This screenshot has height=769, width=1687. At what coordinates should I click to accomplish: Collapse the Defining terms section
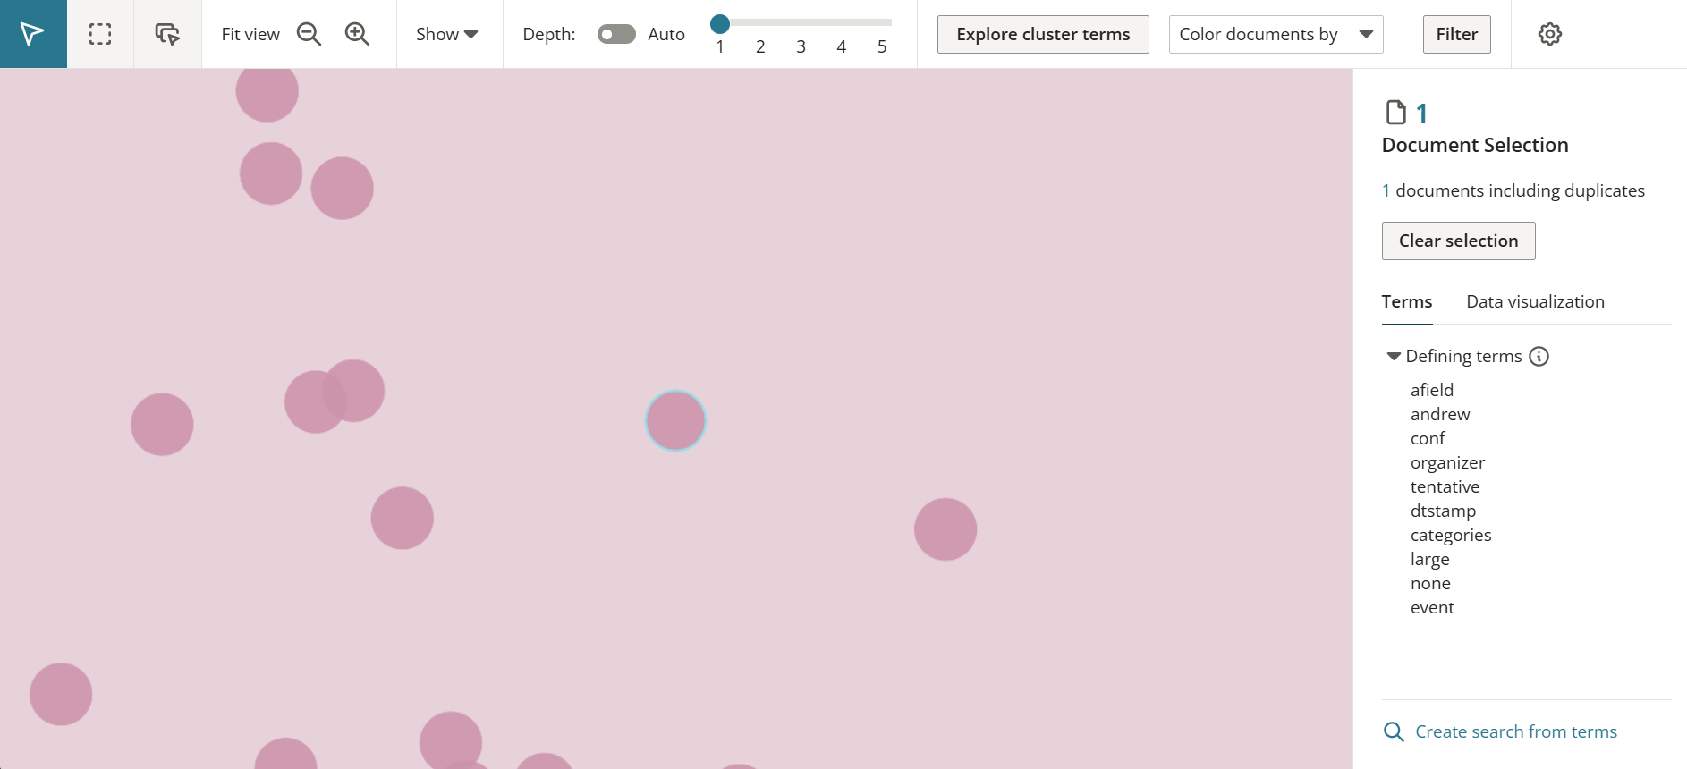click(1394, 356)
